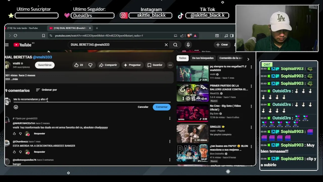
Task: Open the PRIMER PARTIDO DE LA BALLERS LEAGUE thumbnail
Action: point(193,93)
